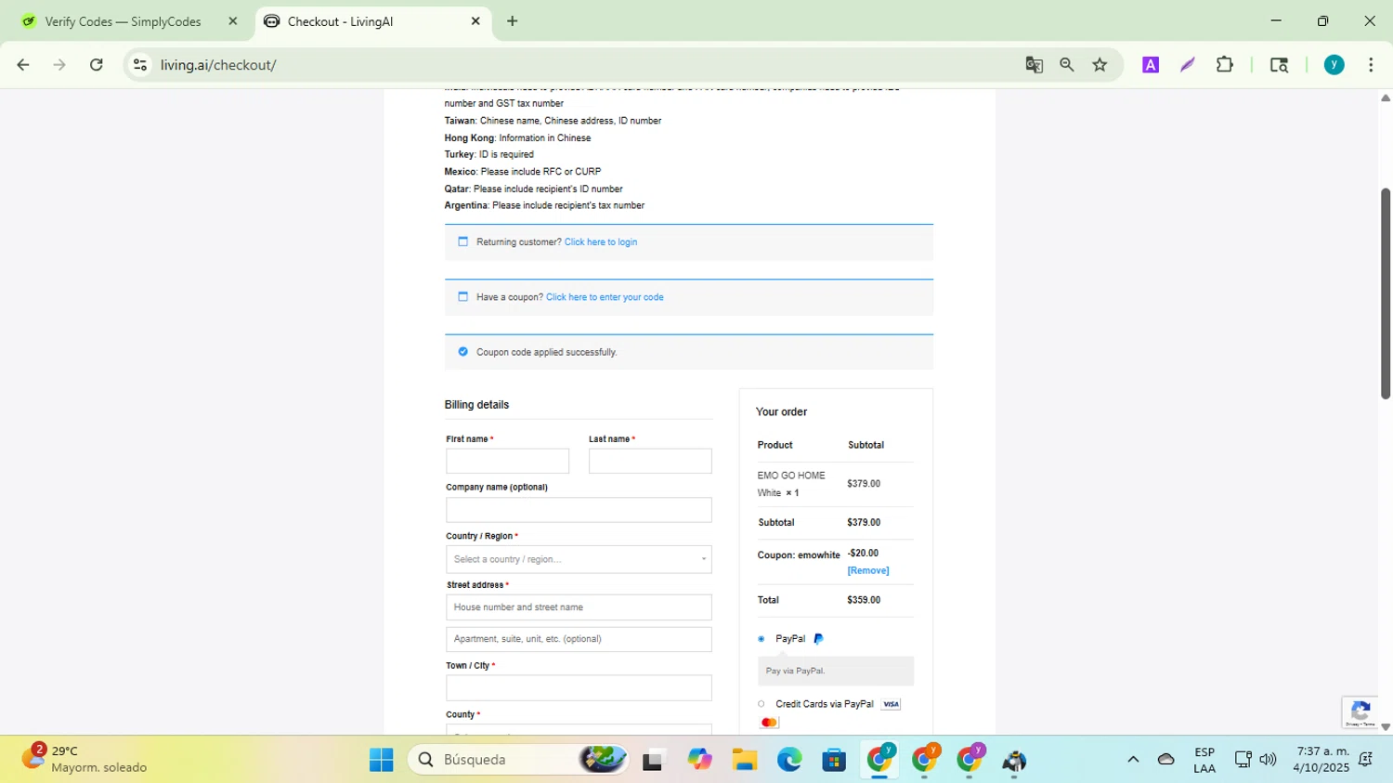The height and width of the screenshot is (783, 1393).
Task: Click the purple feather extension icon
Action: [1188, 65]
